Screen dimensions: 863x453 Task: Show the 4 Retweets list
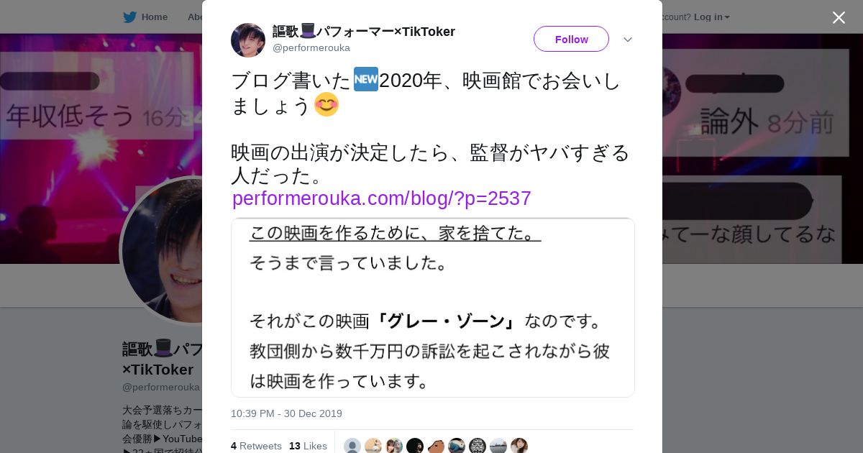[x=256, y=446]
